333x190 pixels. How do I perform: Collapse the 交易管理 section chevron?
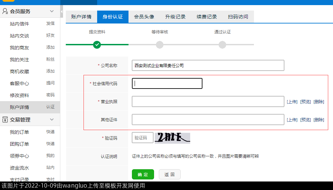pos(52,120)
